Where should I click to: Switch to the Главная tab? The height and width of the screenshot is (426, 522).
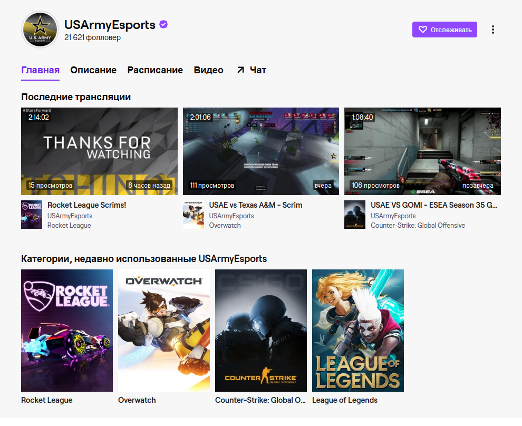tap(40, 70)
